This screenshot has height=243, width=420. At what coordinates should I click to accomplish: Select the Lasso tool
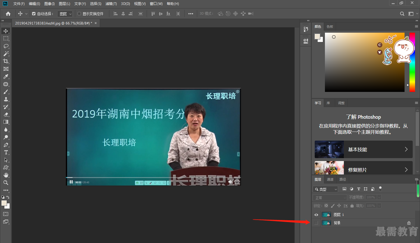[6, 46]
